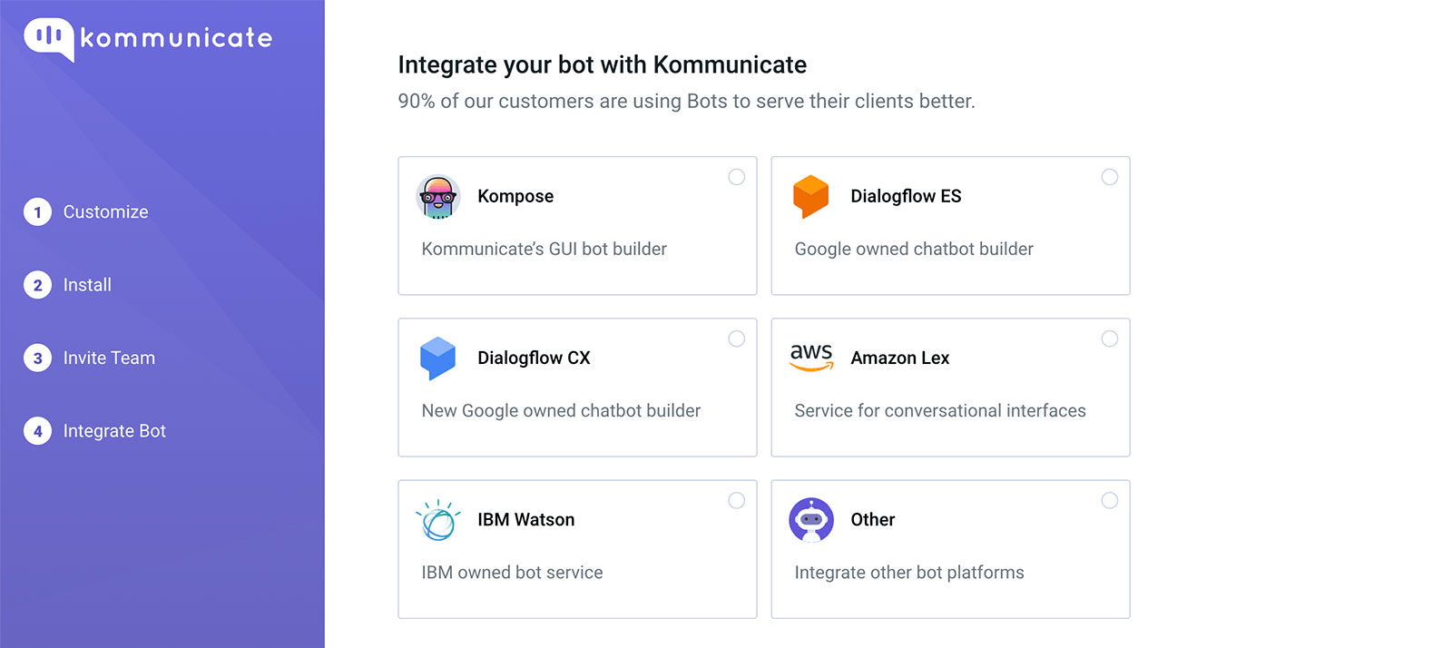Choose the Dialogflow CX radio button
1452x648 pixels.
click(737, 339)
